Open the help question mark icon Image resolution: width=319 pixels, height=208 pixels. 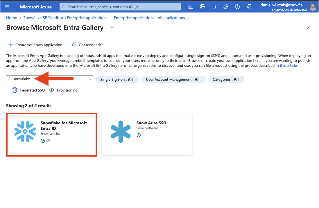point(237,7)
